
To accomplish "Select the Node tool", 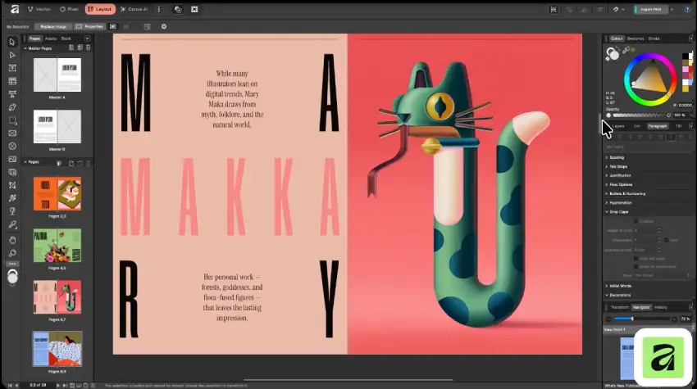I will pos(12,55).
